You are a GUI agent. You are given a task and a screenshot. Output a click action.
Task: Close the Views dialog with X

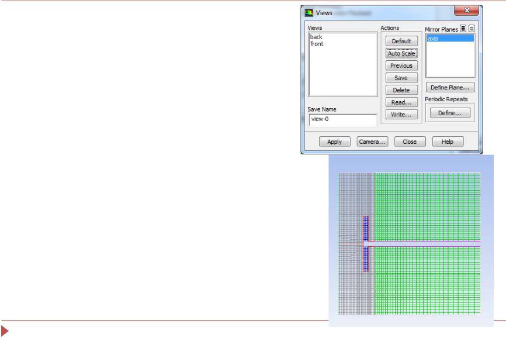click(x=467, y=11)
